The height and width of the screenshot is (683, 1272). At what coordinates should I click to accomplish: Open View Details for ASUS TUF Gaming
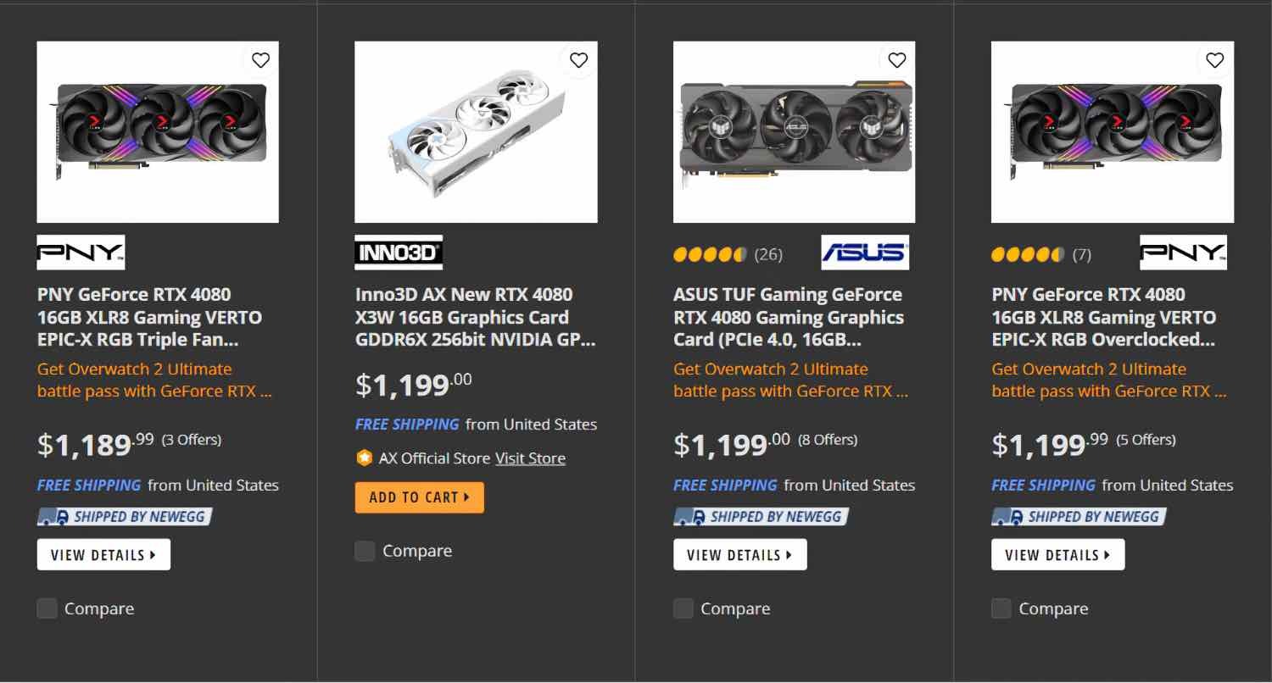click(739, 555)
